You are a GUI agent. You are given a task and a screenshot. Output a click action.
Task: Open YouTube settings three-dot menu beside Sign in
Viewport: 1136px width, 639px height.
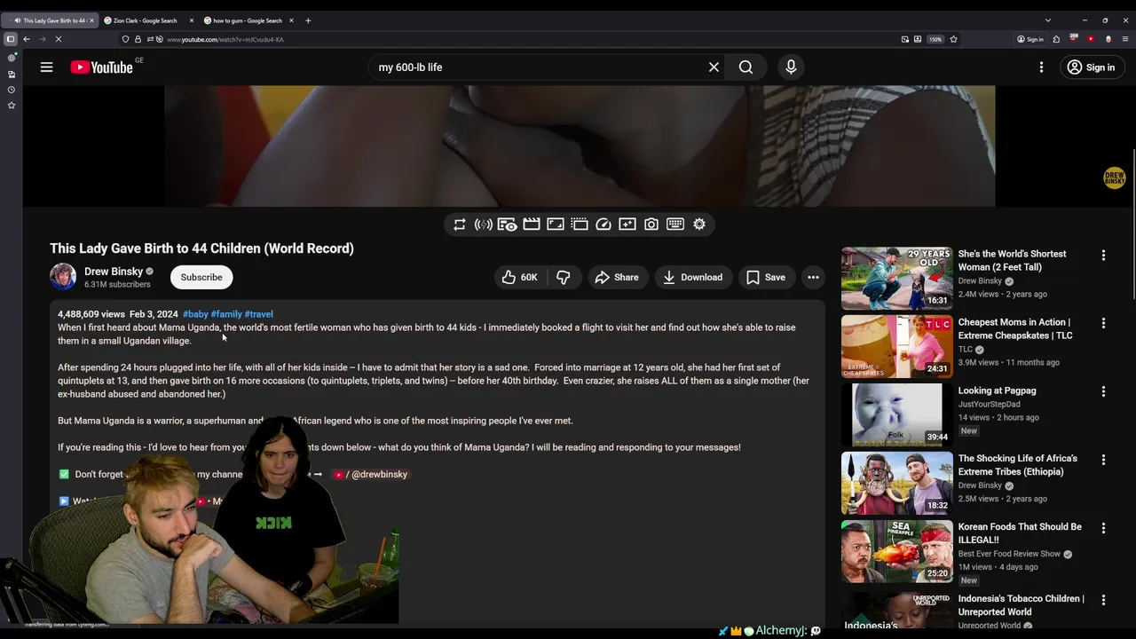coord(1041,67)
